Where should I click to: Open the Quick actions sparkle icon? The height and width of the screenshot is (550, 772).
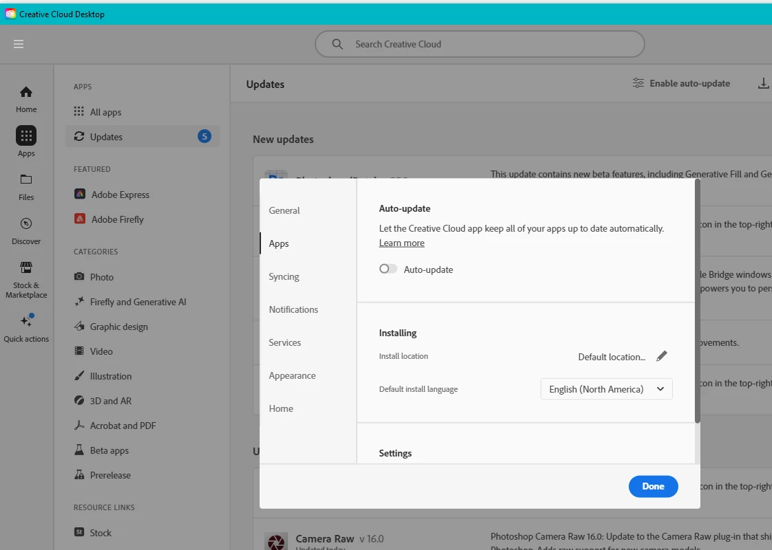click(27, 320)
